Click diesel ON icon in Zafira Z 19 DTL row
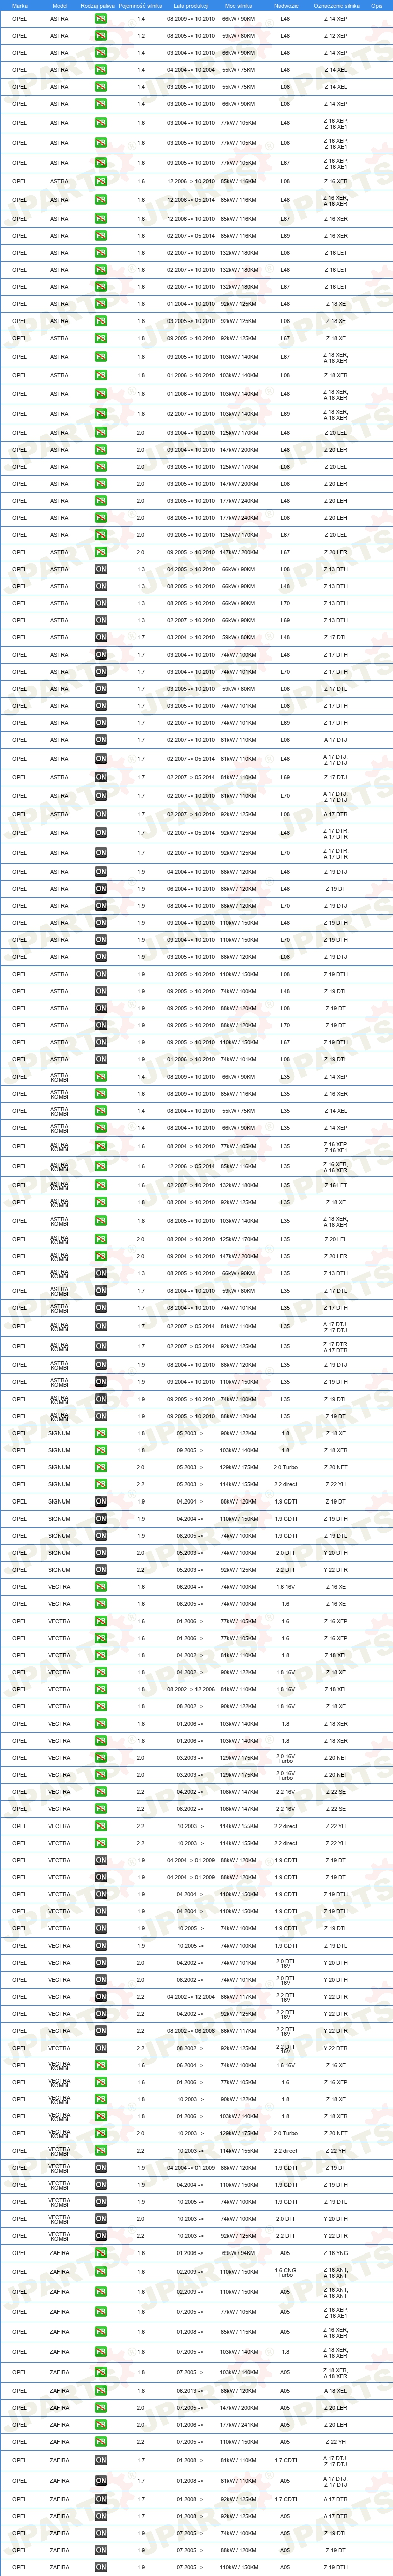This screenshot has width=393, height=2576. coord(101,2533)
